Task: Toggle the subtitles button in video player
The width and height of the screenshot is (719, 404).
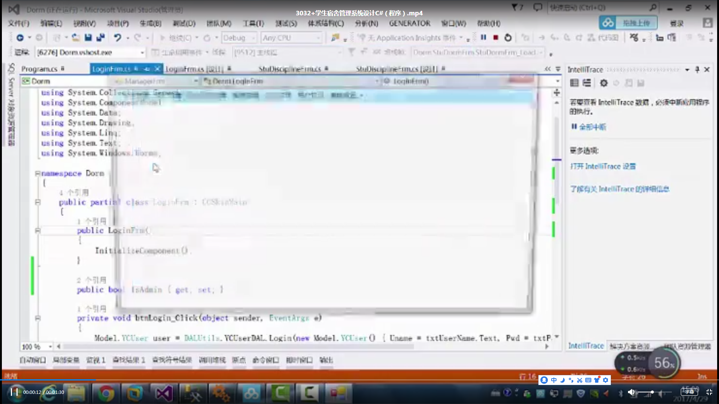Action: (x=689, y=392)
